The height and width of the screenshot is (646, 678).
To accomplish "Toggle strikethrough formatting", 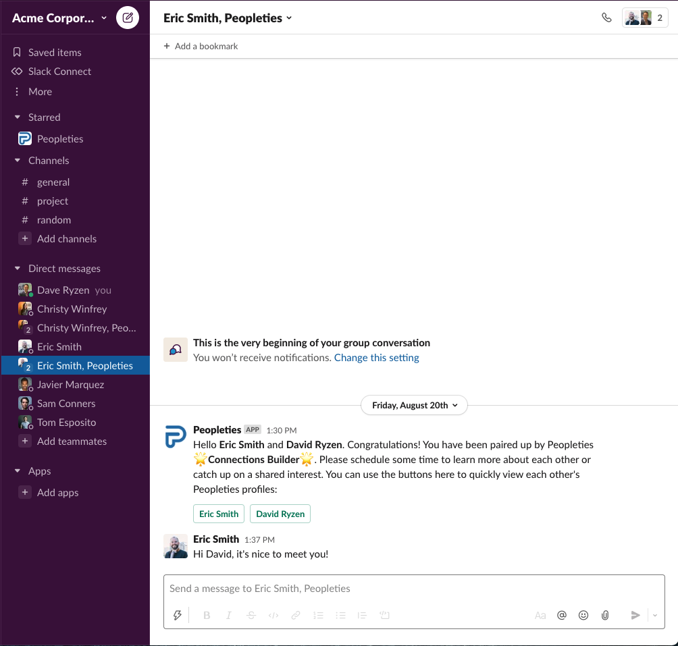I will point(251,616).
